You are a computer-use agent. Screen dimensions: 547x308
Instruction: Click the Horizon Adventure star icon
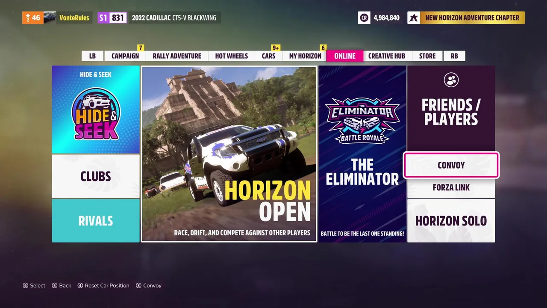(414, 18)
